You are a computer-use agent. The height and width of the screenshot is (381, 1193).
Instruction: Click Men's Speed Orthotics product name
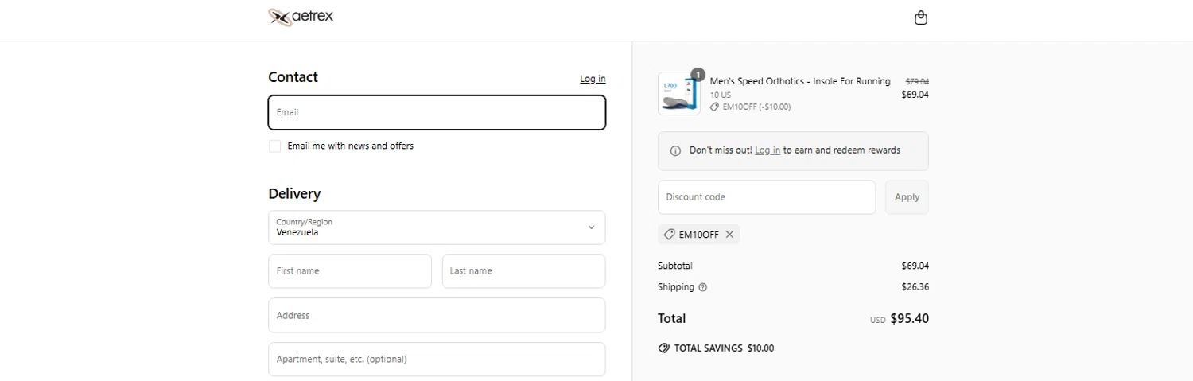(x=800, y=81)
